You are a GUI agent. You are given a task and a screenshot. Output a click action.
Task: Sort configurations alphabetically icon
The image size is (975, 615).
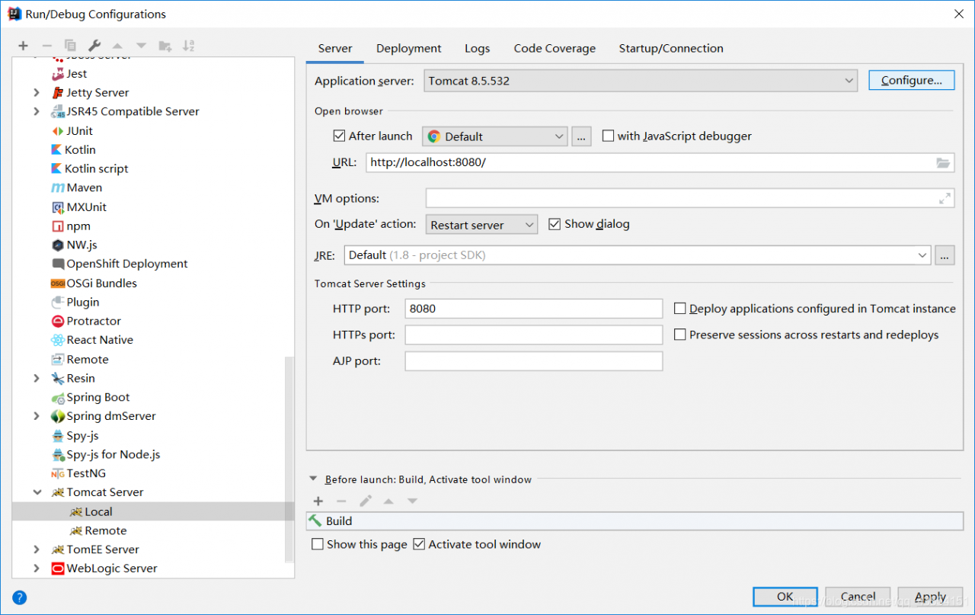coord(189,46)
